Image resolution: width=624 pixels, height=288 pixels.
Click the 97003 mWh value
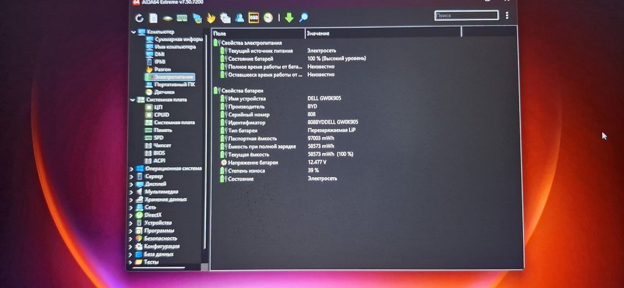coord(321,138)
